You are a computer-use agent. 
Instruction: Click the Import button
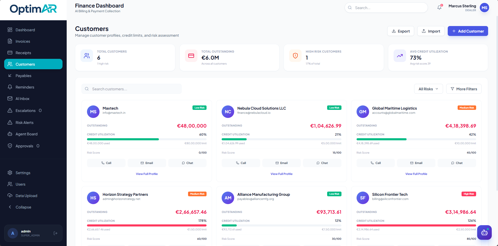coord(431,31)
